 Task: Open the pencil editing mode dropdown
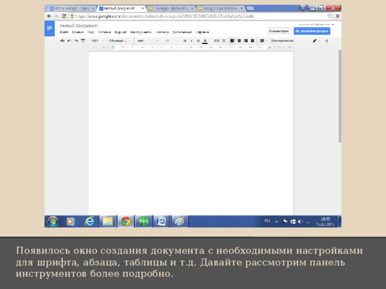[x=316, y=41]
